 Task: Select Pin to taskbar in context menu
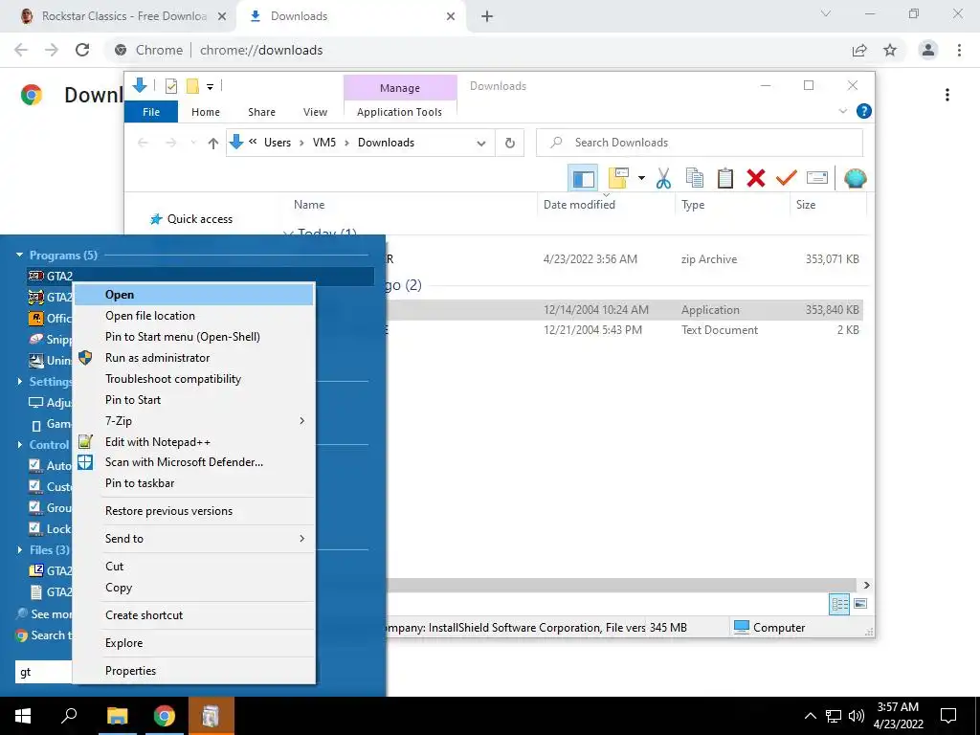click(x=193, y=483)
